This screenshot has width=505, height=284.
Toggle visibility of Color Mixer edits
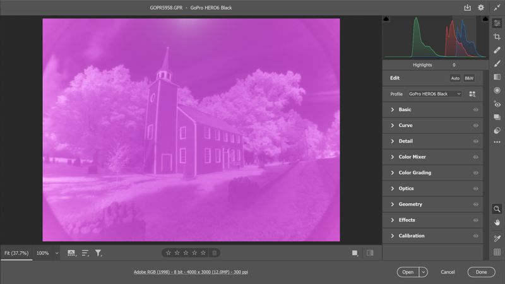coord(475,157)
